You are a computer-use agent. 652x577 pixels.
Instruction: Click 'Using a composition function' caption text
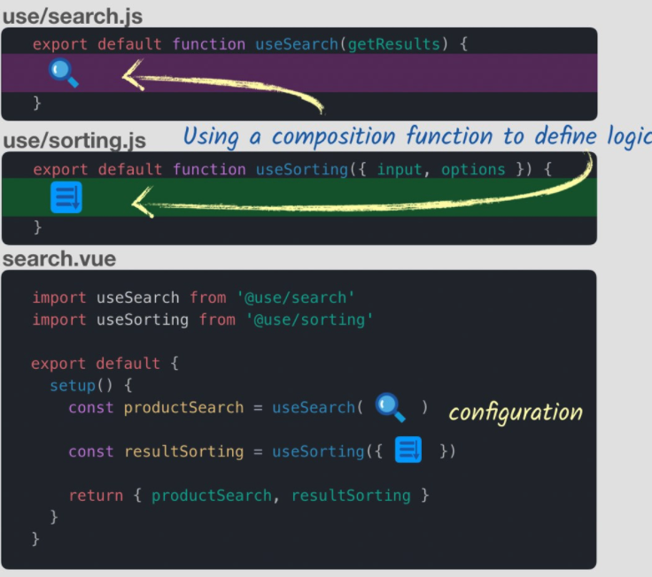click(340, 136)
